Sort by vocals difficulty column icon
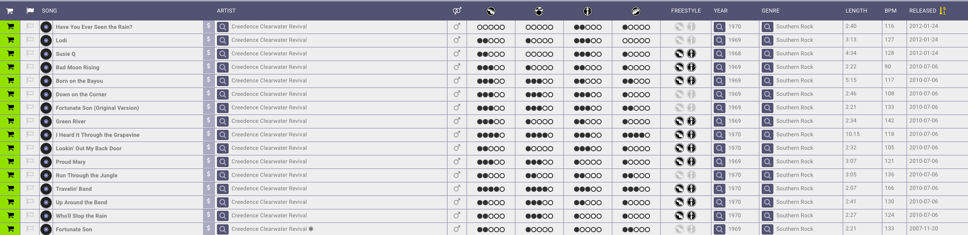The width and height of the screenshot is (968, 235). coord(588,11)
